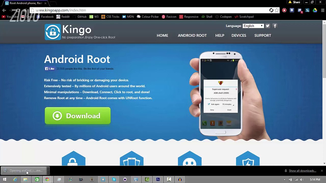Click the red Adblock extension icon

284,10
